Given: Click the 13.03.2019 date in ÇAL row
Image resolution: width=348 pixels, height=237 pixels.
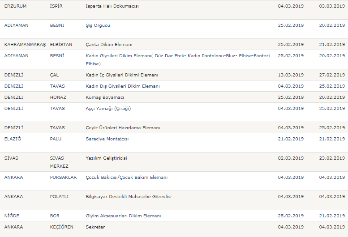Looking at the screenshot, I should [291, 75].
